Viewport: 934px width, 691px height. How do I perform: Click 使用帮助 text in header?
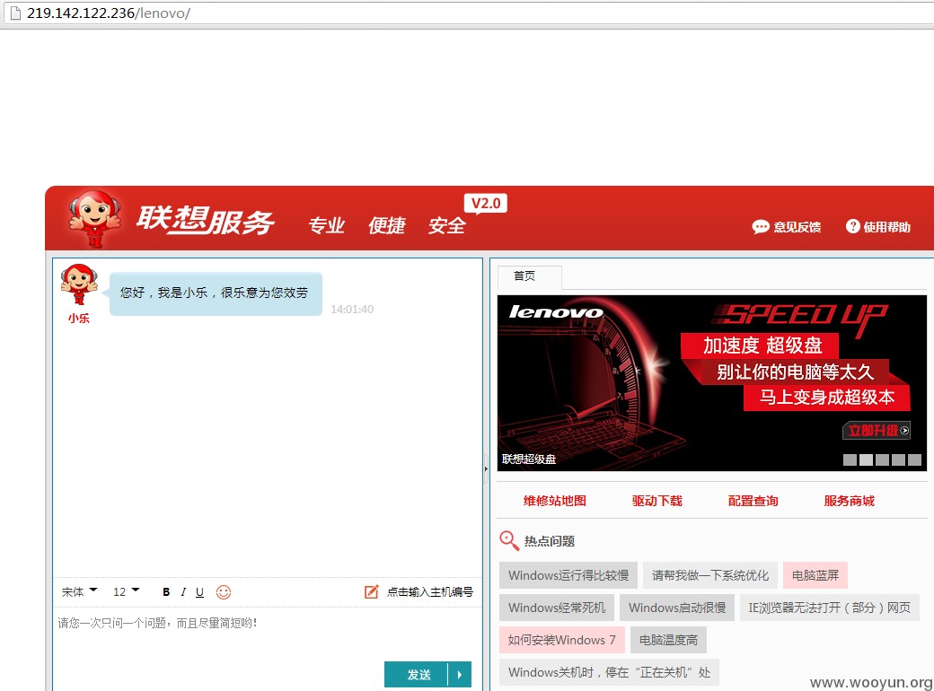(887, 227)
